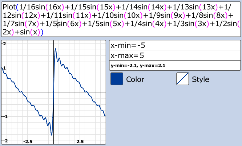Click the Style label
The image size is (242, 146).
201,79
